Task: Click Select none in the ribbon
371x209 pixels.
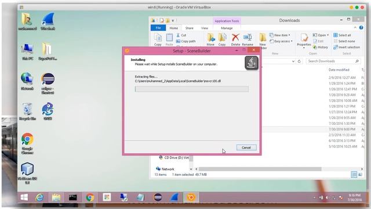Action: 344,41
